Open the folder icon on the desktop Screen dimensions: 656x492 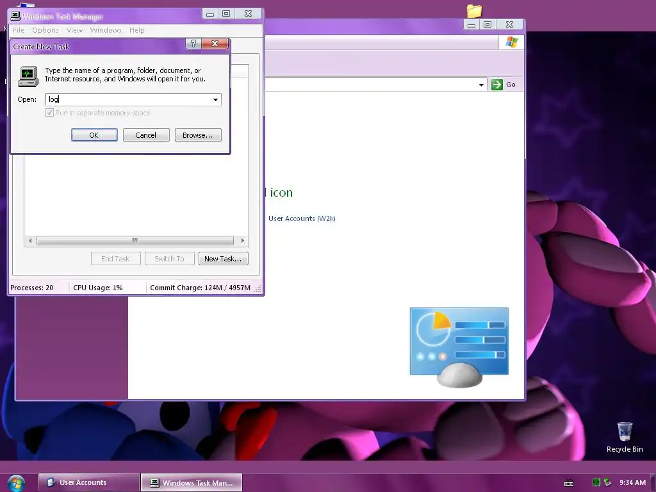[x=475, y=11]
